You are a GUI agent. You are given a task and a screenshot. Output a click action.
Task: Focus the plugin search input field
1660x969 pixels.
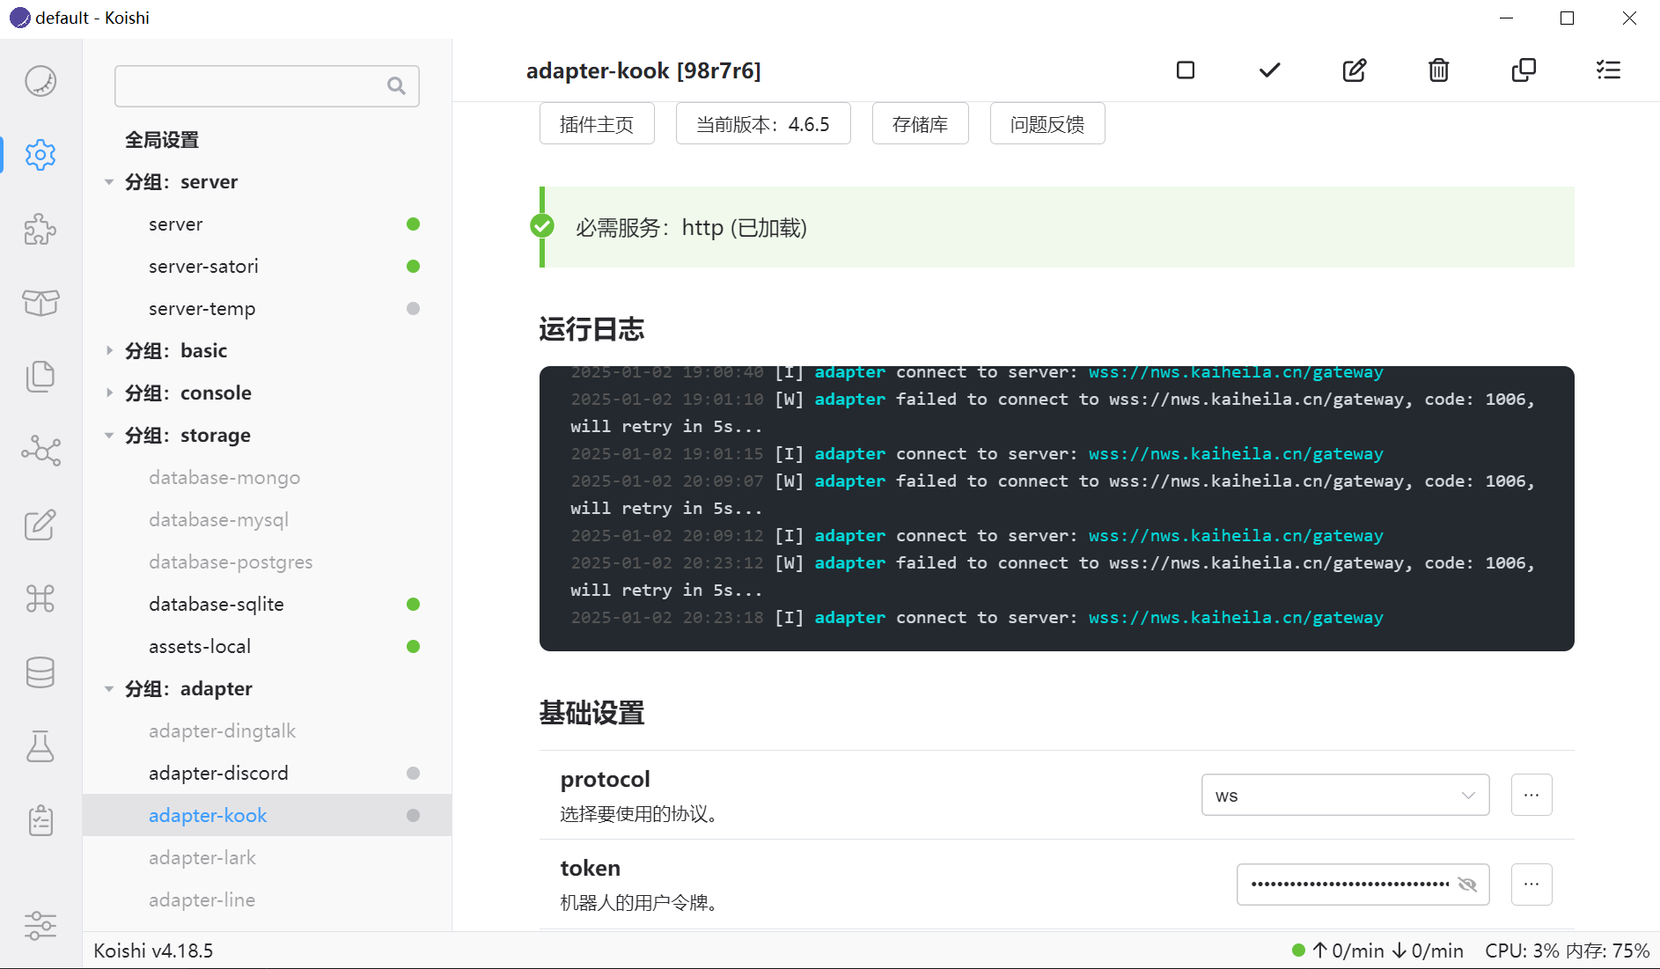pos(267,85)
